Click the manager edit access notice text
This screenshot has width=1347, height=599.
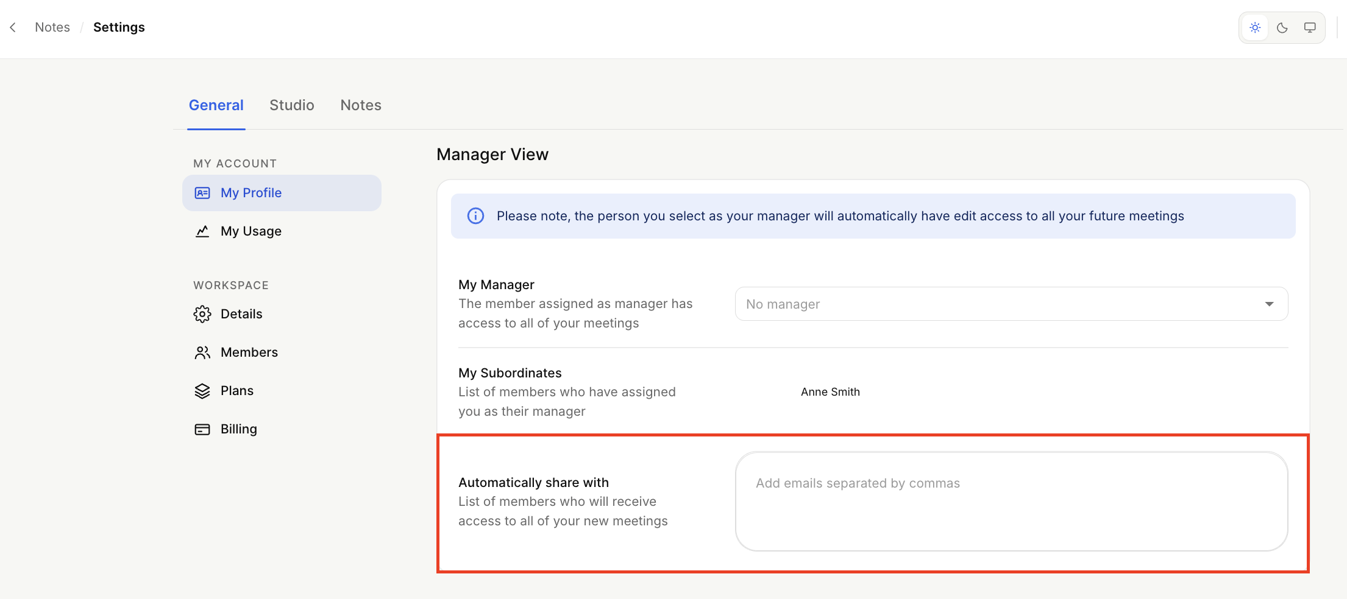click(x=841, y=216)
